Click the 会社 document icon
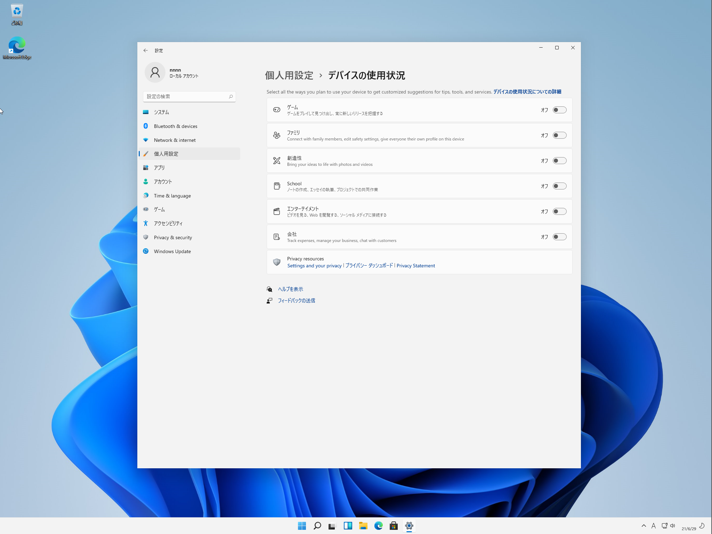The width and height of the screenshot is (712, 534). tap(277, 237)
